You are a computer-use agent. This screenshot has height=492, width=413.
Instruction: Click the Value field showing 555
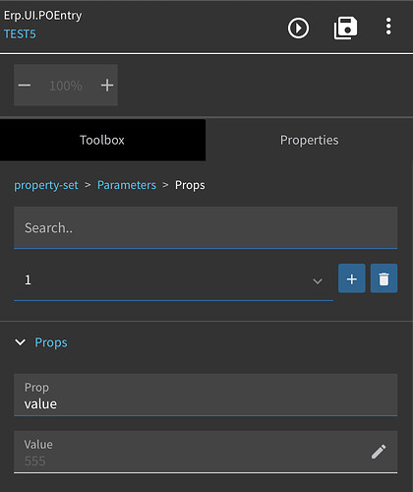pyautogui.click(x=206, y=452)
